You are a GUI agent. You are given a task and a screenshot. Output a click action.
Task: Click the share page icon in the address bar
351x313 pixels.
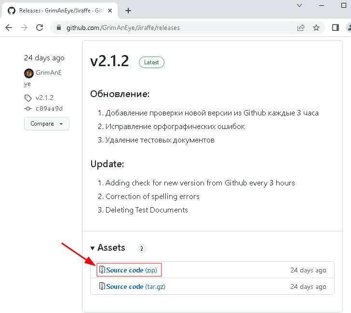click(x=301, y=28)
